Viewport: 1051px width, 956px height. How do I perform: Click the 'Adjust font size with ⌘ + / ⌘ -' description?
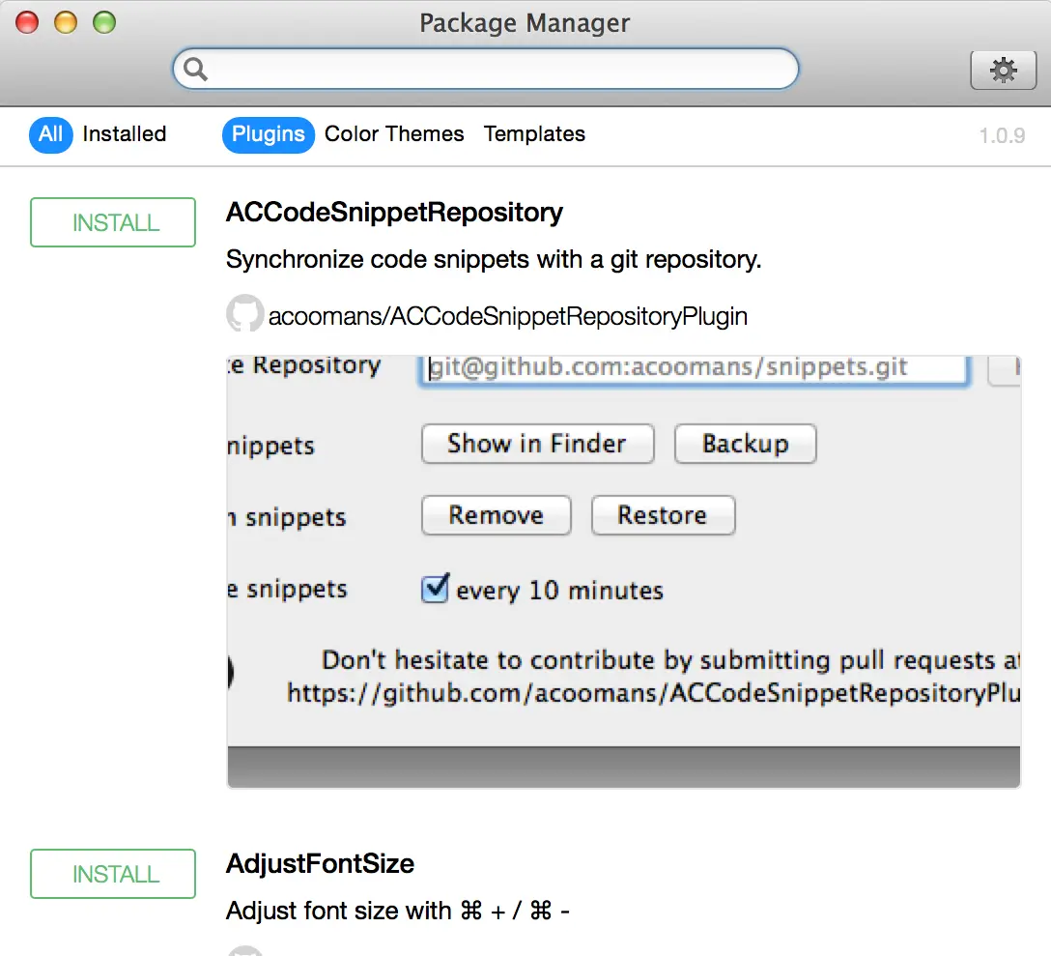click(x=398, y=911)
